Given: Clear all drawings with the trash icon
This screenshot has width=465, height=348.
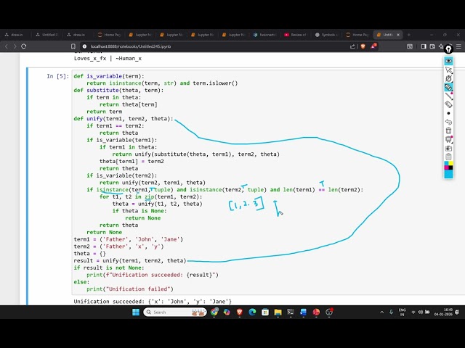Looking at the screenshot, I should 448,130.
